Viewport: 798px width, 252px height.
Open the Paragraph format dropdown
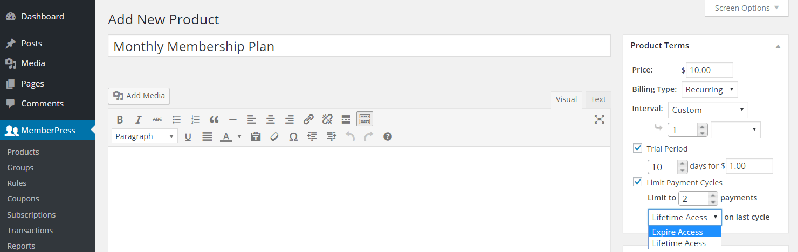[x=145, y=136]
